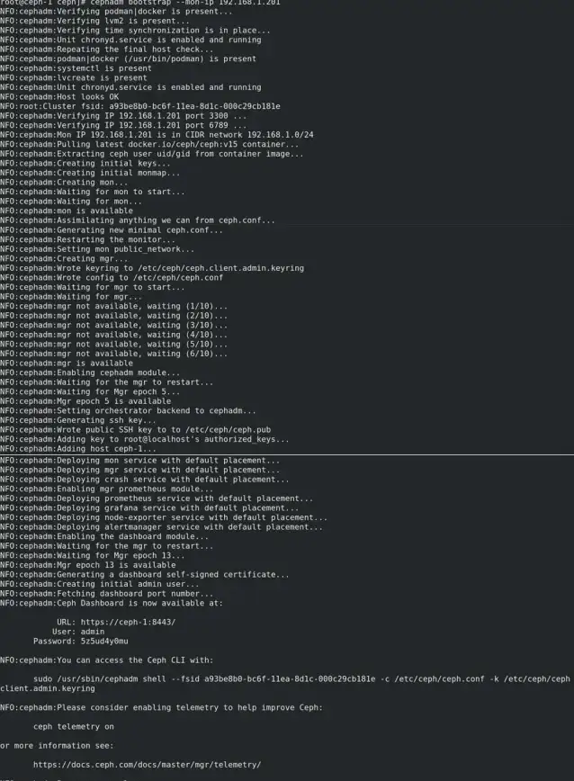Click the 'Deploying alertmanager service' line

pos(161,527)
